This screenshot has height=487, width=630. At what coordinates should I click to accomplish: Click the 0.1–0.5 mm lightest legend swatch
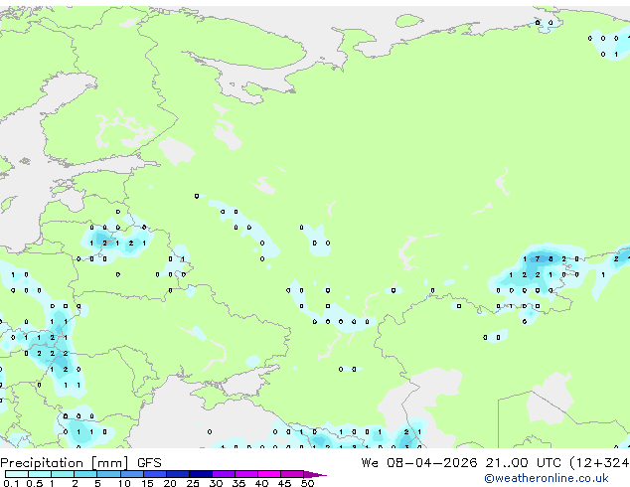point(17,474)
